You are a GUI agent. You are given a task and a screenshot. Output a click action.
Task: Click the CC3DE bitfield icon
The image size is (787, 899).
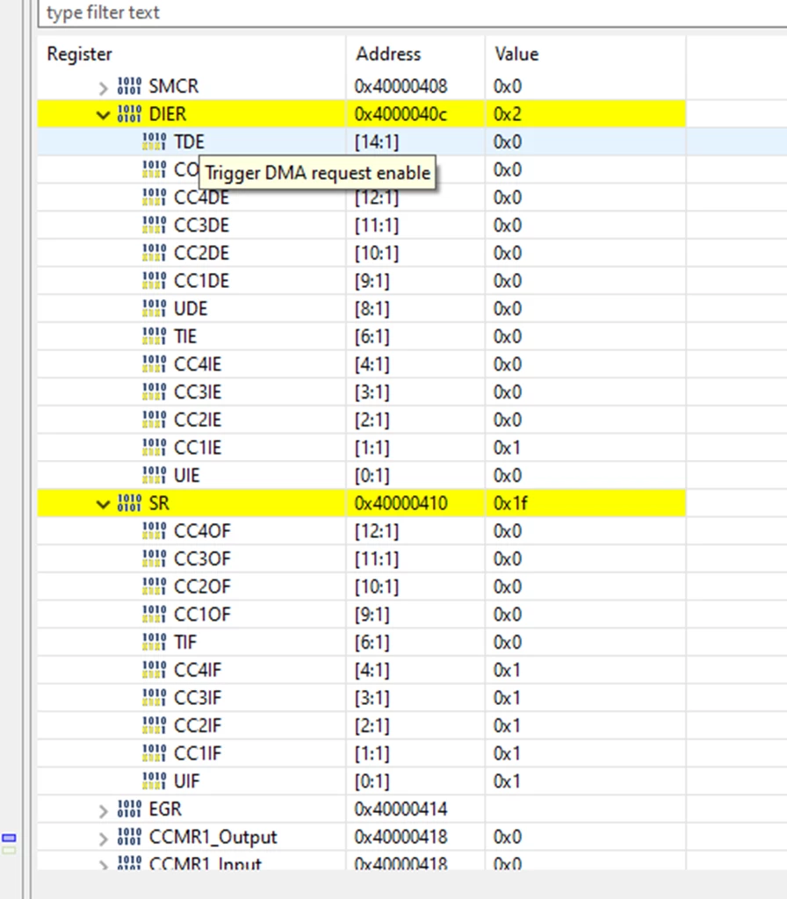[155, 225]
